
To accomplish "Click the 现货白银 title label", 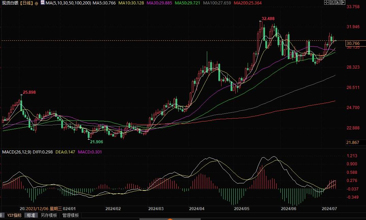I will pyautogui.click(x=10, y=3).
